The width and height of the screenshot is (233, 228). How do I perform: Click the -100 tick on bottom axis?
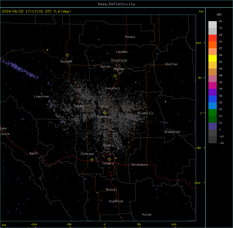pyautogui.click(x=34, y=224)
